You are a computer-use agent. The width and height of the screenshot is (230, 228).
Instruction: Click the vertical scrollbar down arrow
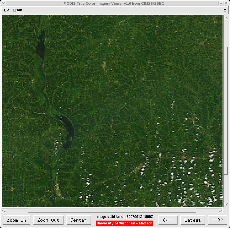pos(226,205)
